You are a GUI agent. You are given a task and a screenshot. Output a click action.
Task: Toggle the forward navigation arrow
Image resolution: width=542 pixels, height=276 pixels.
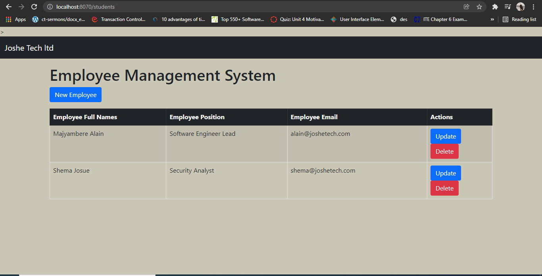point(21,7)
